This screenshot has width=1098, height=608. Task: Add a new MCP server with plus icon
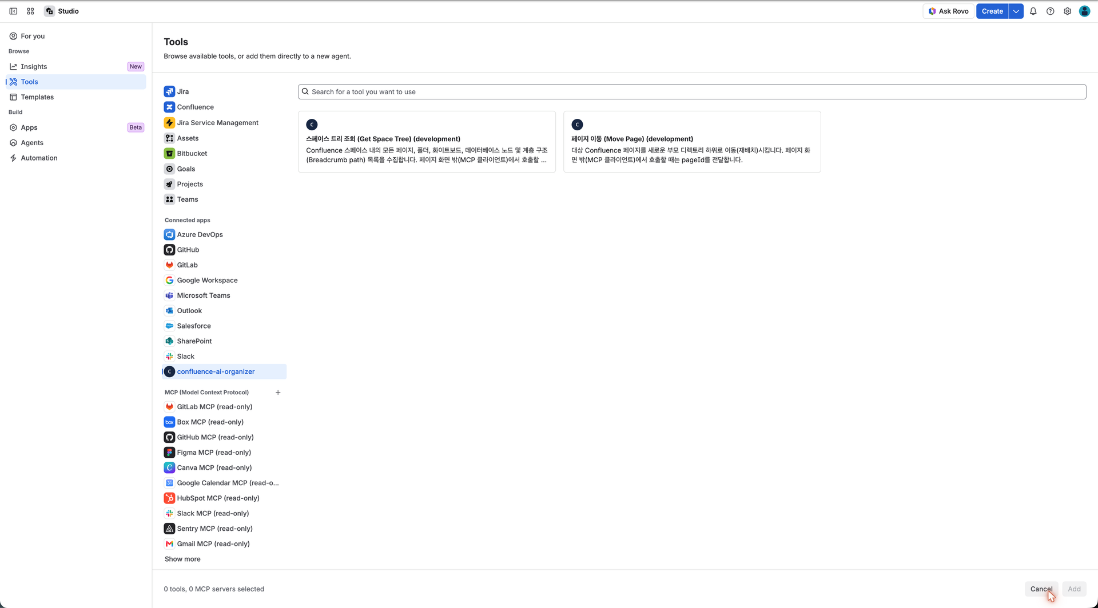point(278,393)
